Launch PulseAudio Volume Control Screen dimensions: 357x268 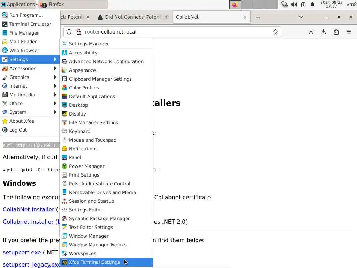(x=106, y=184)
